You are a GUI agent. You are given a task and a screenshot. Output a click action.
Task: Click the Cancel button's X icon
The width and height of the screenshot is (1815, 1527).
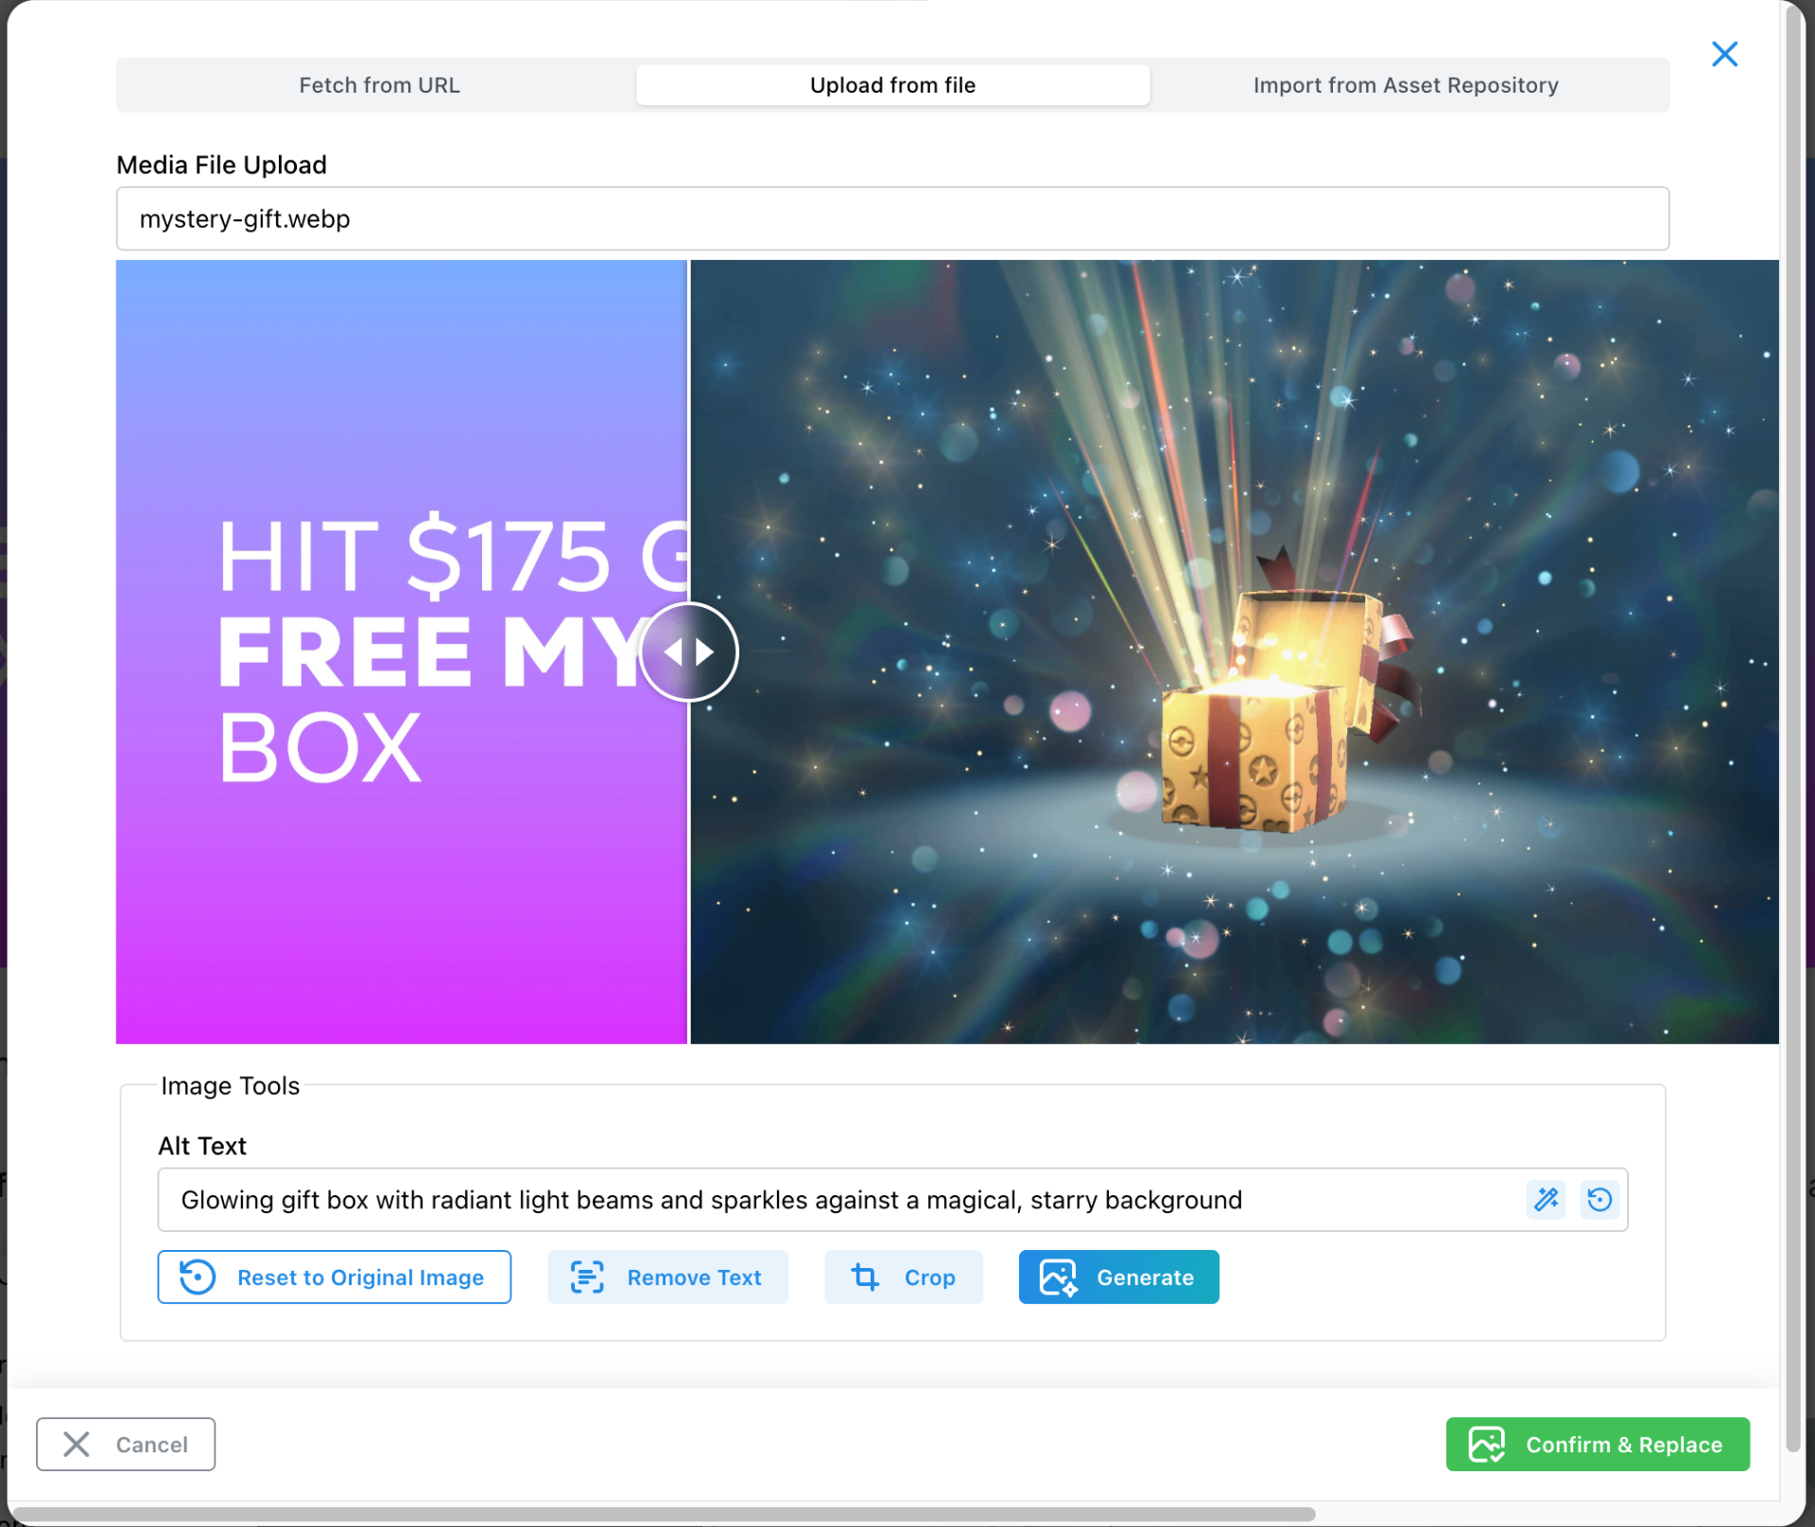point(77,1444)
